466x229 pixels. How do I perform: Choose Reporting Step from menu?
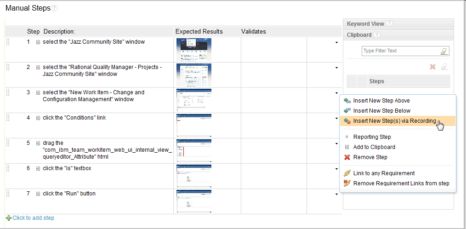tap(398, 137)
